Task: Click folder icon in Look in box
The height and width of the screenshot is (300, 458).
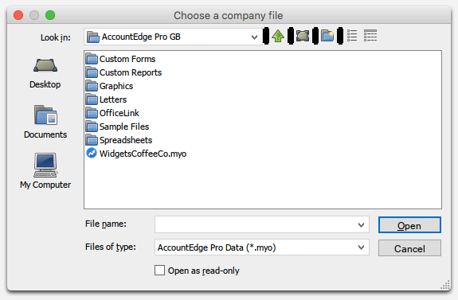Action: pyautogui.click(x=93, y=37)
